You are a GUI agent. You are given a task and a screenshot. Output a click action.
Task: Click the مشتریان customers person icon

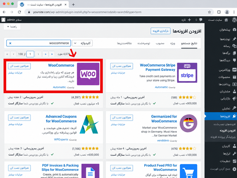pos(234,91)
